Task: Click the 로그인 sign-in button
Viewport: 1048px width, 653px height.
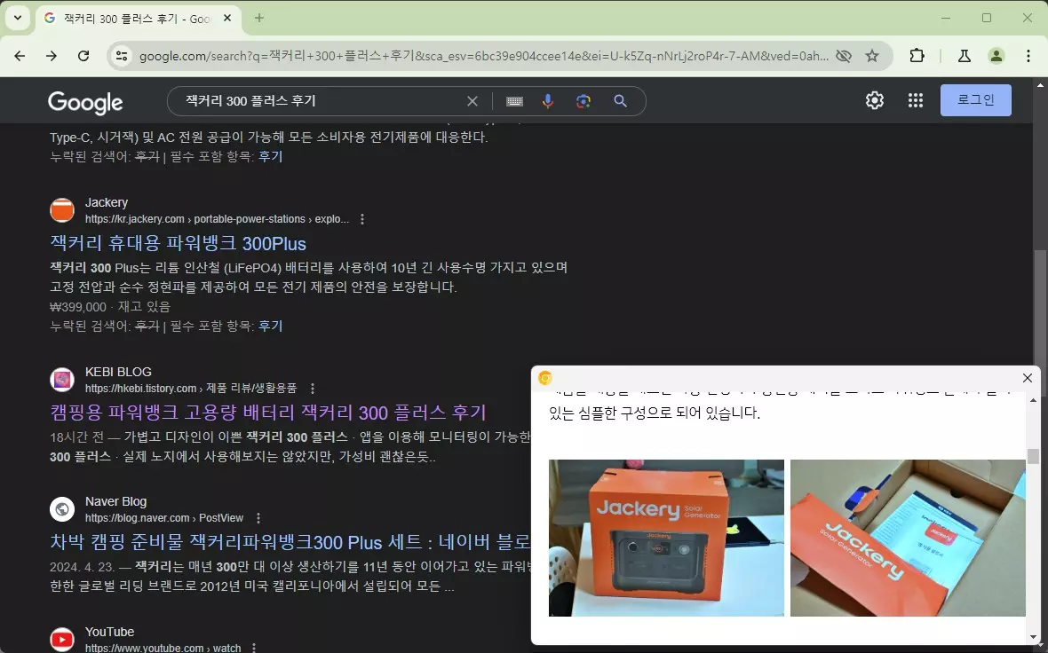Action: (975, 100)
